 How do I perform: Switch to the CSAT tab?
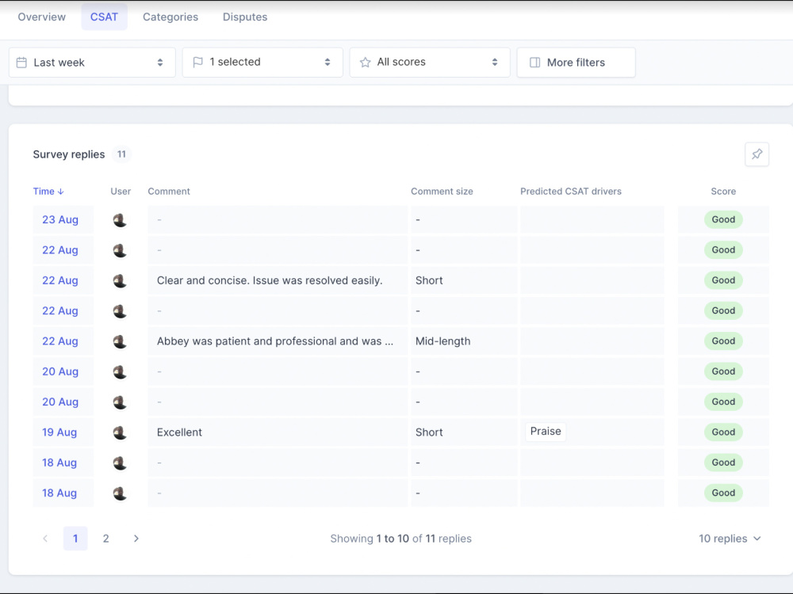tap(104, 17)
